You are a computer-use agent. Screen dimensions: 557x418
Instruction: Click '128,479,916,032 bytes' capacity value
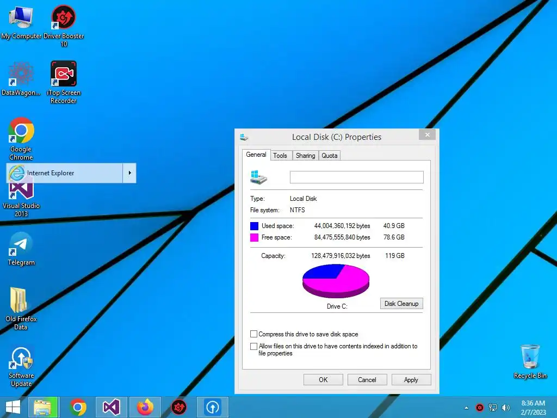click(341, 256)
